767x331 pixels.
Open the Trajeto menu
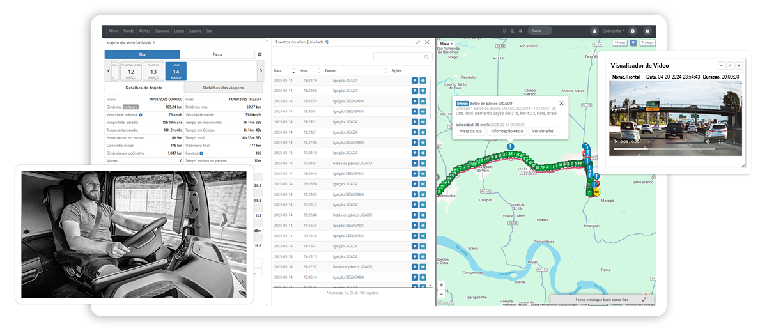(128, 31)
